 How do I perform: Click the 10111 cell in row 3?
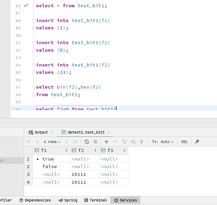pyautogui.click(x=85, y=175)
